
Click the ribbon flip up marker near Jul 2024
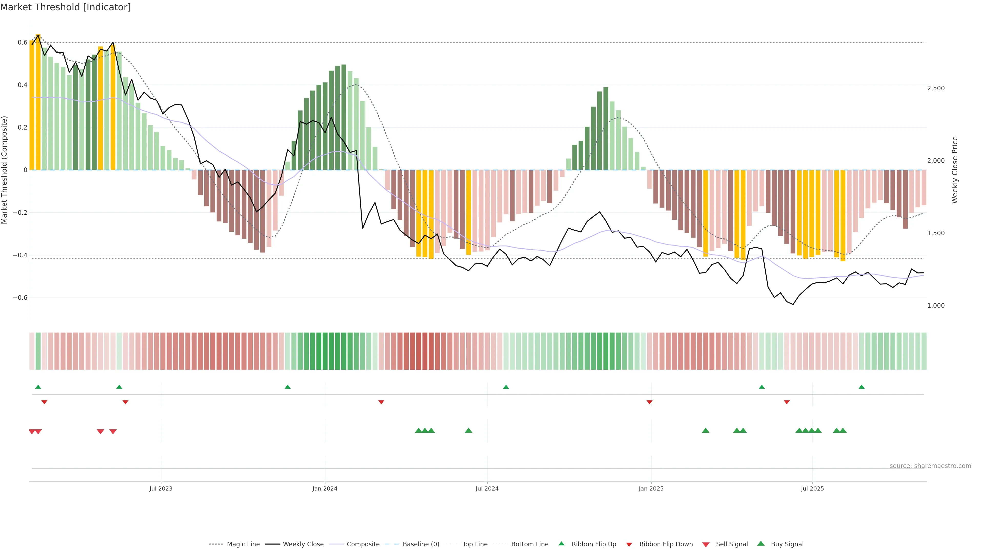click(506, 387)
